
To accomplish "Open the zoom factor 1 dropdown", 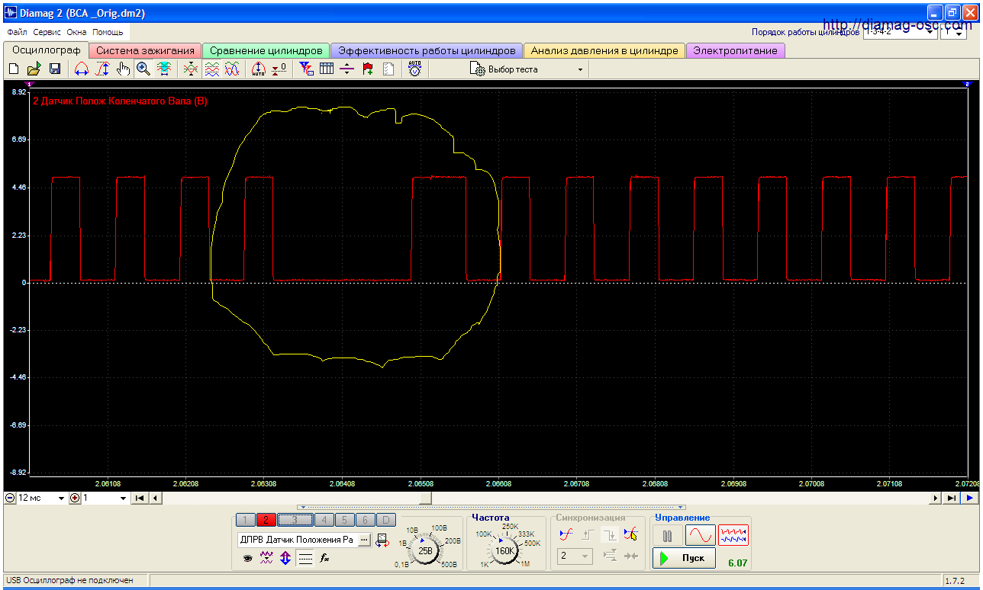I will [105, 499].
